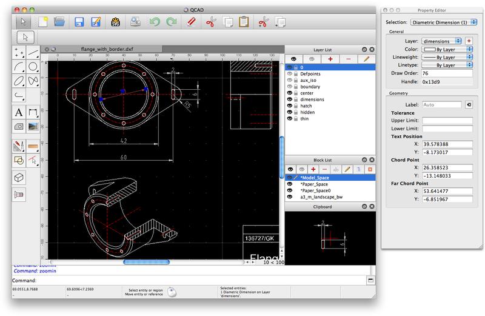Show the hidden Defpoints layer
The height and width of the screenshot is (316, 485).
289,73
